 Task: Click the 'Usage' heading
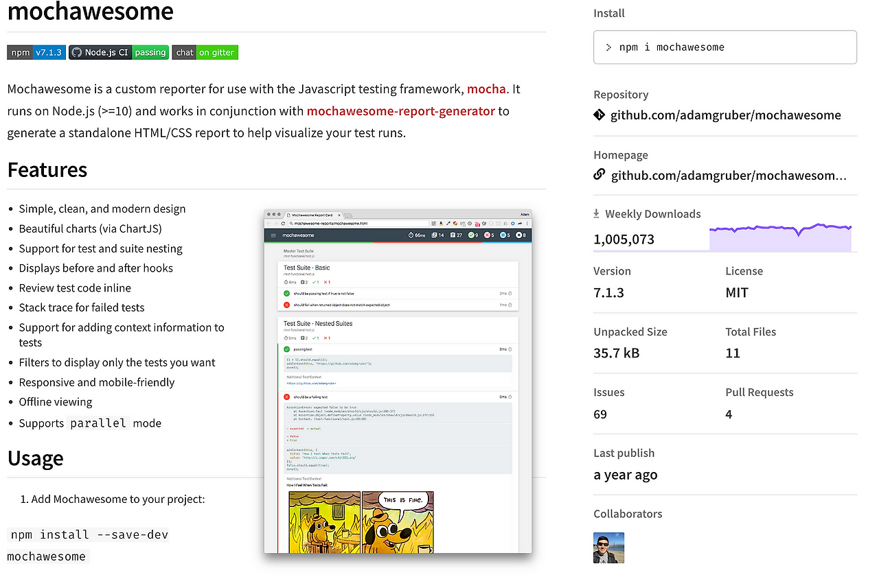coord(36,458)
